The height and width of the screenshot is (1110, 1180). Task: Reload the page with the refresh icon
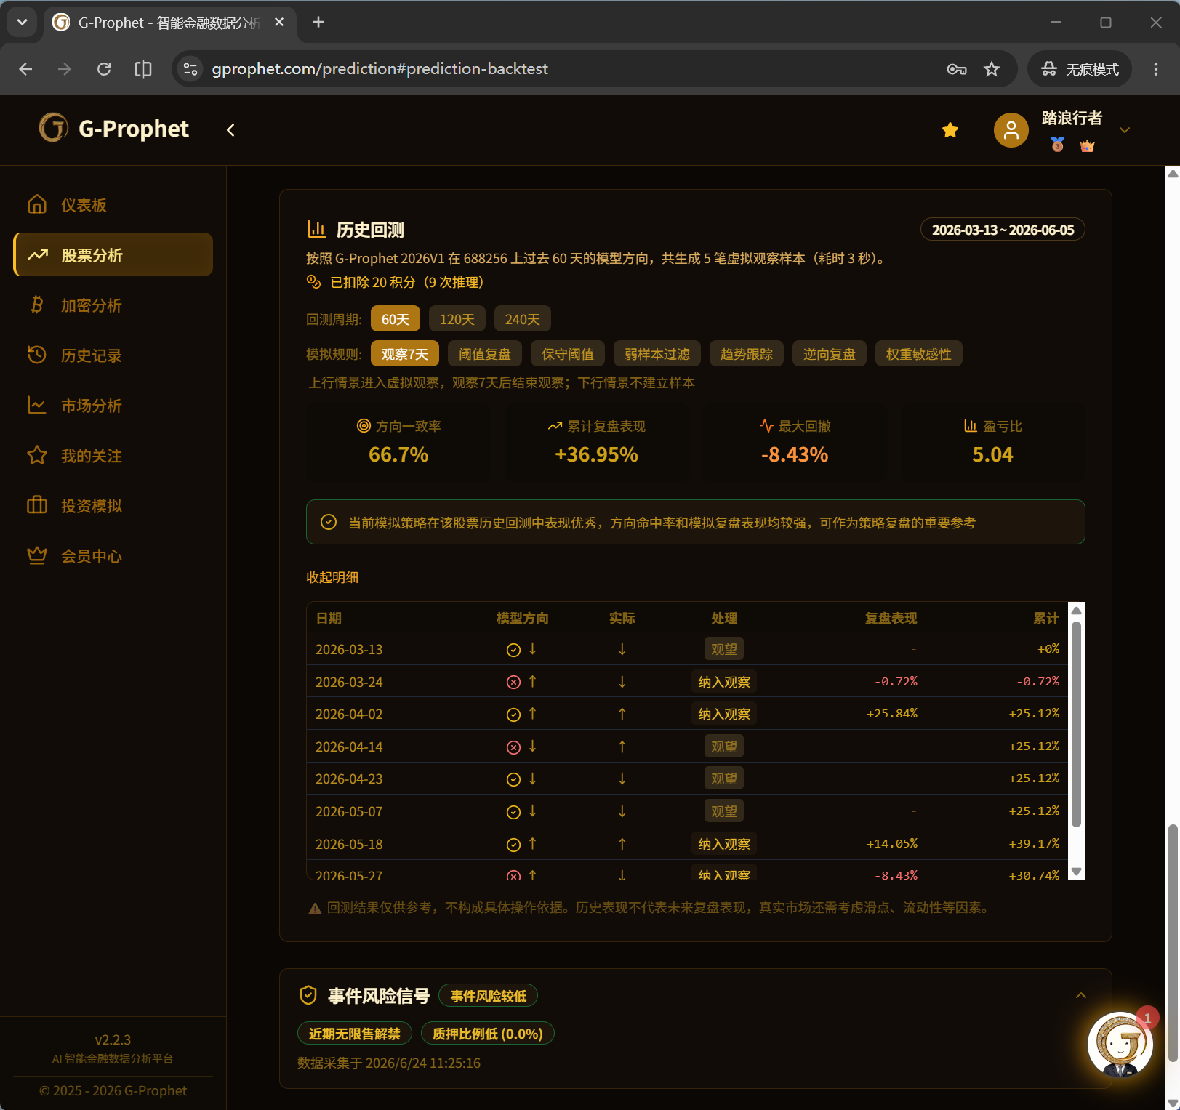coord(104,69)
